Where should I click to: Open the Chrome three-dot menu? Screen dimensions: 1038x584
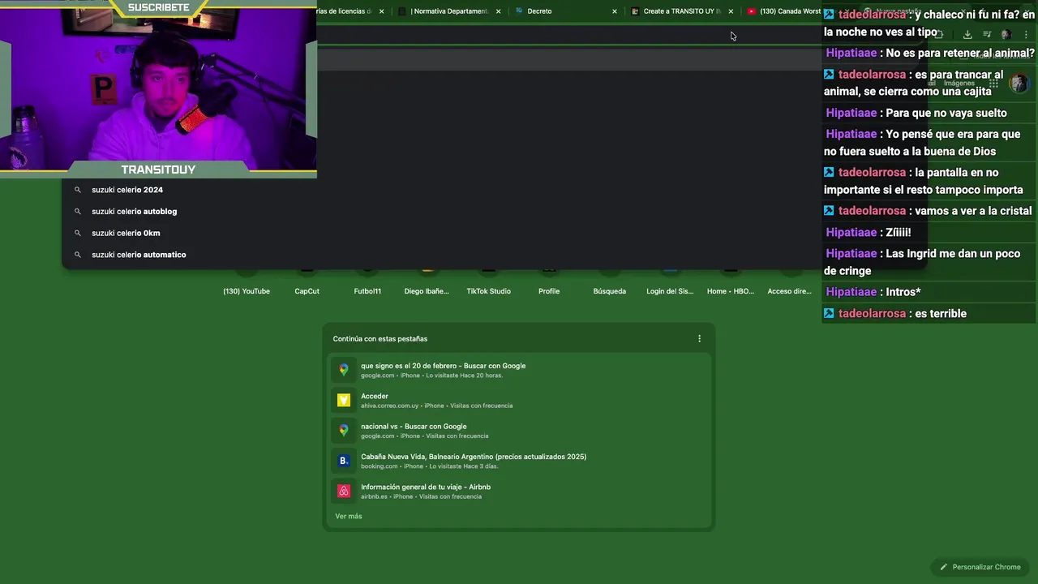(x=1026, y=35)
